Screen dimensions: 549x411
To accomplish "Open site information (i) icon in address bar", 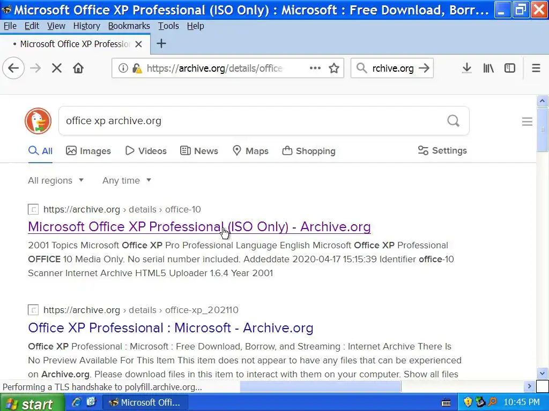I will click(x=123, y=68).
